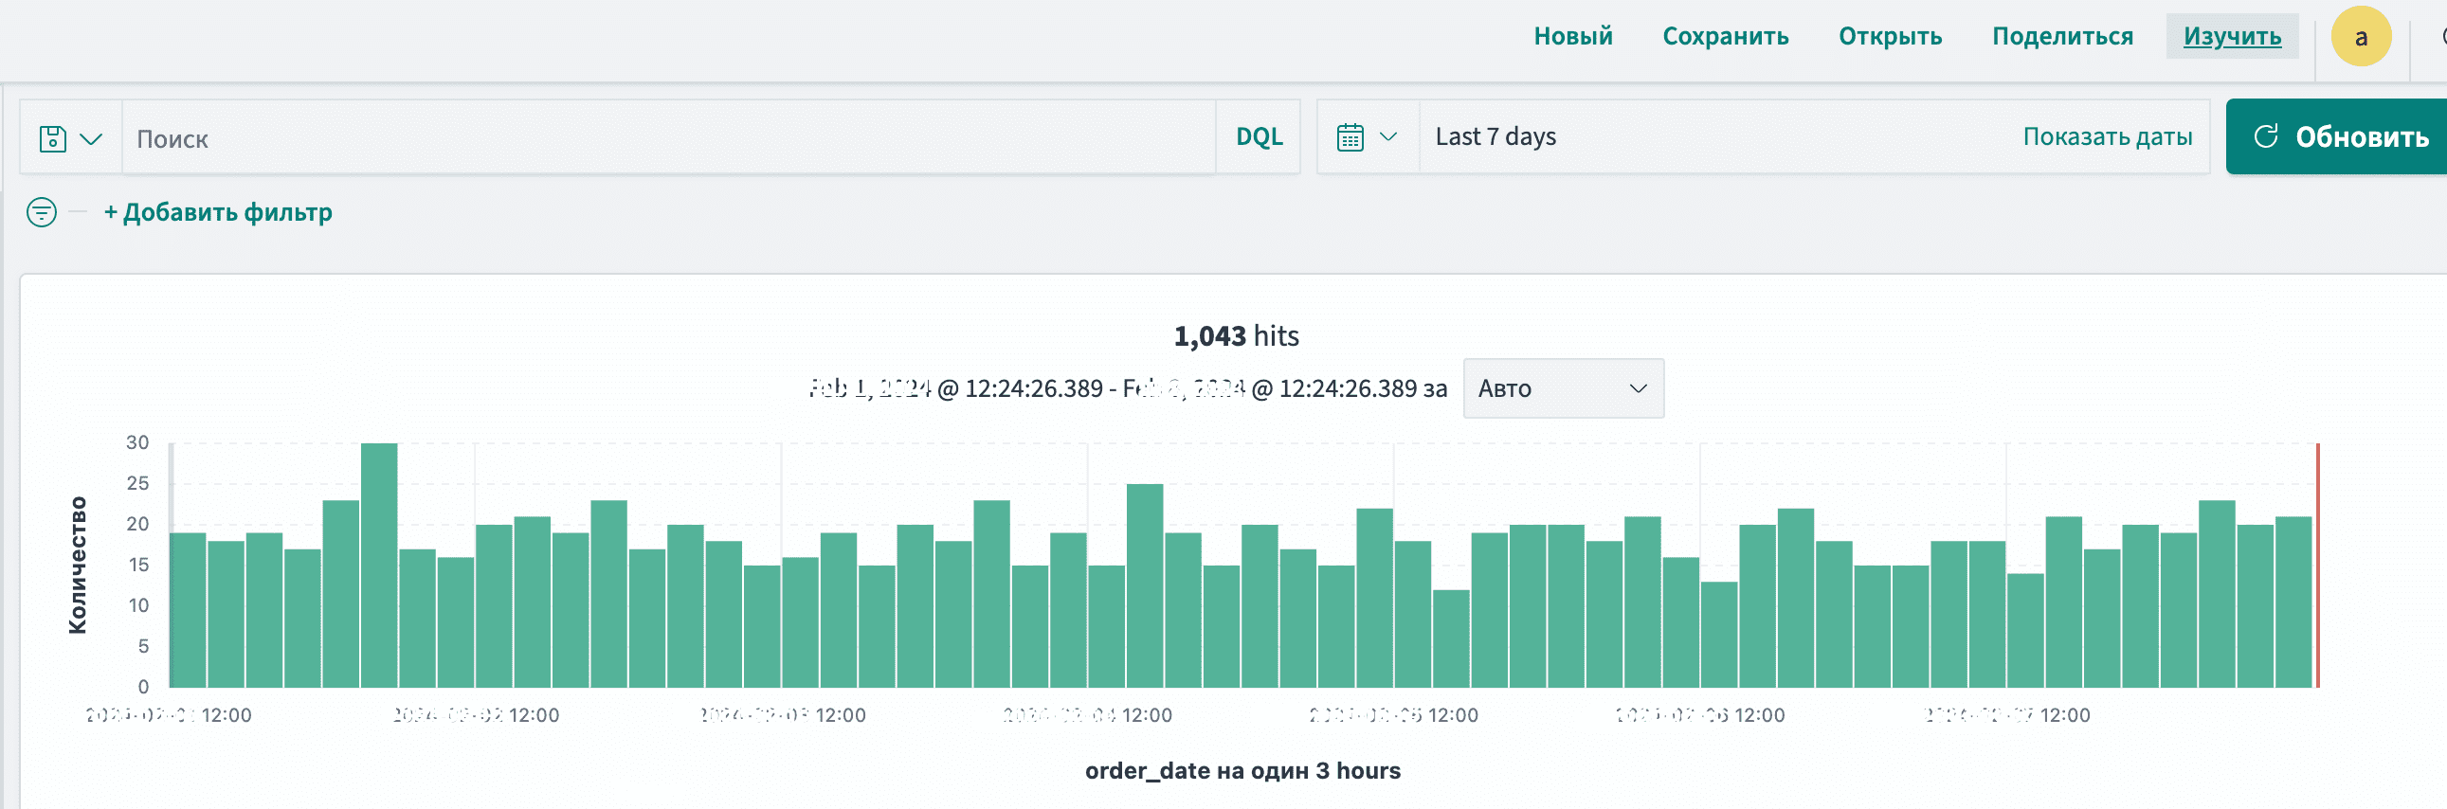Open the Новый menu item
The height and width of the screenshot is (809, 2447).
1572,36
